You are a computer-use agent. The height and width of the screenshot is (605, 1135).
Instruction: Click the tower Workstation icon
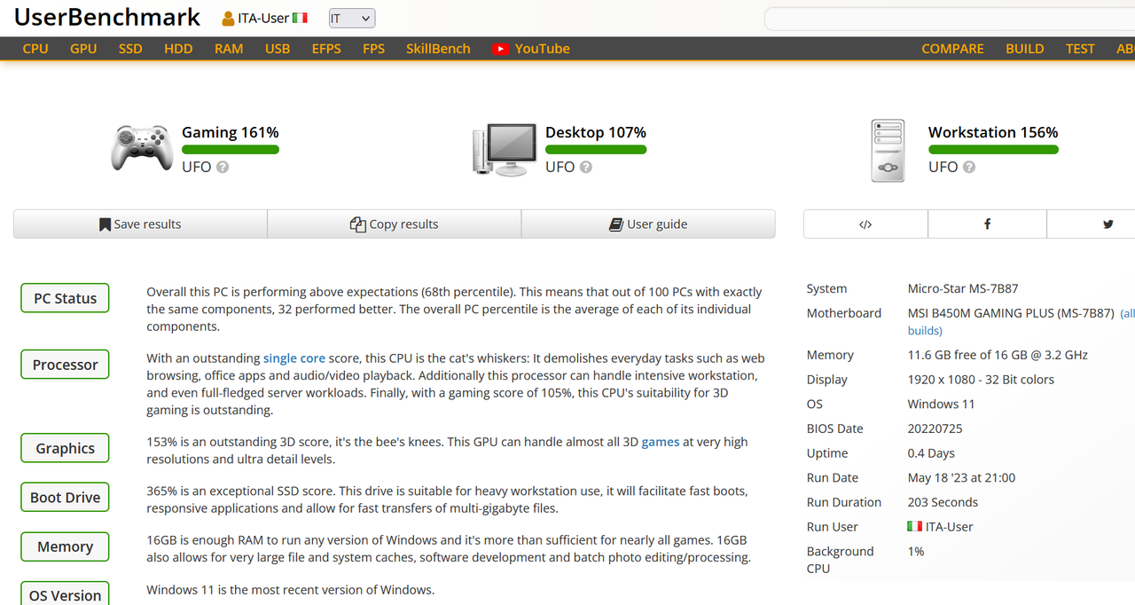click(888, 152)
